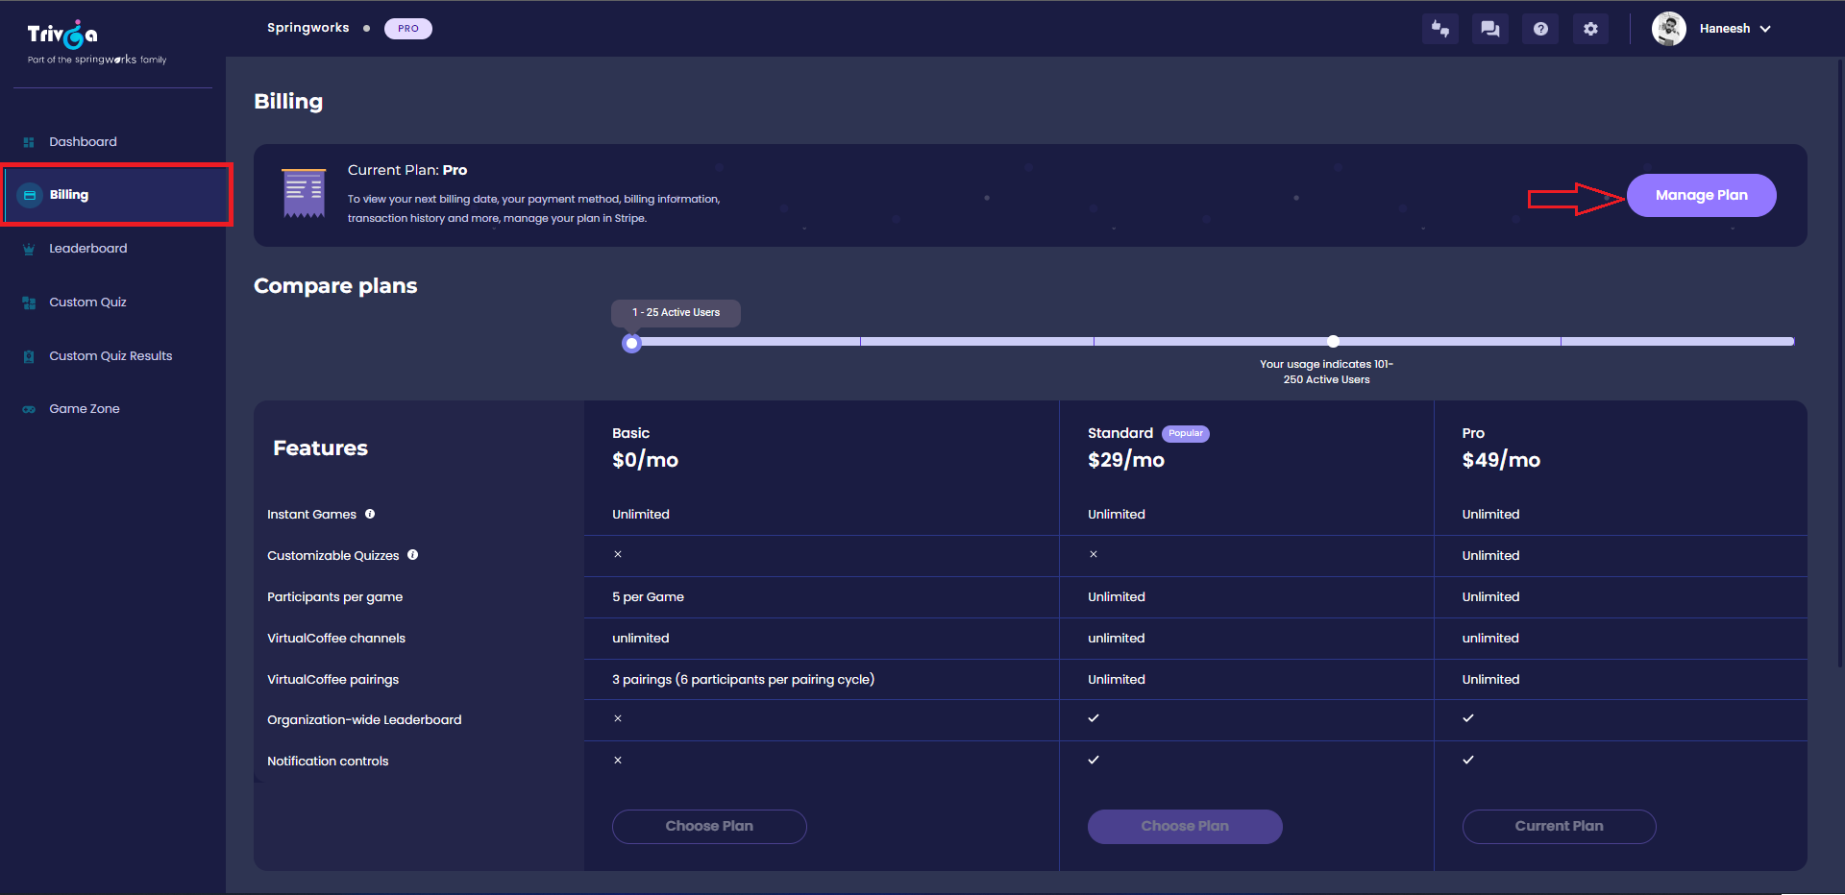Open the integrations icon in top bar
Screen dimensions: 1845x895
click(x=1440, y=29)
